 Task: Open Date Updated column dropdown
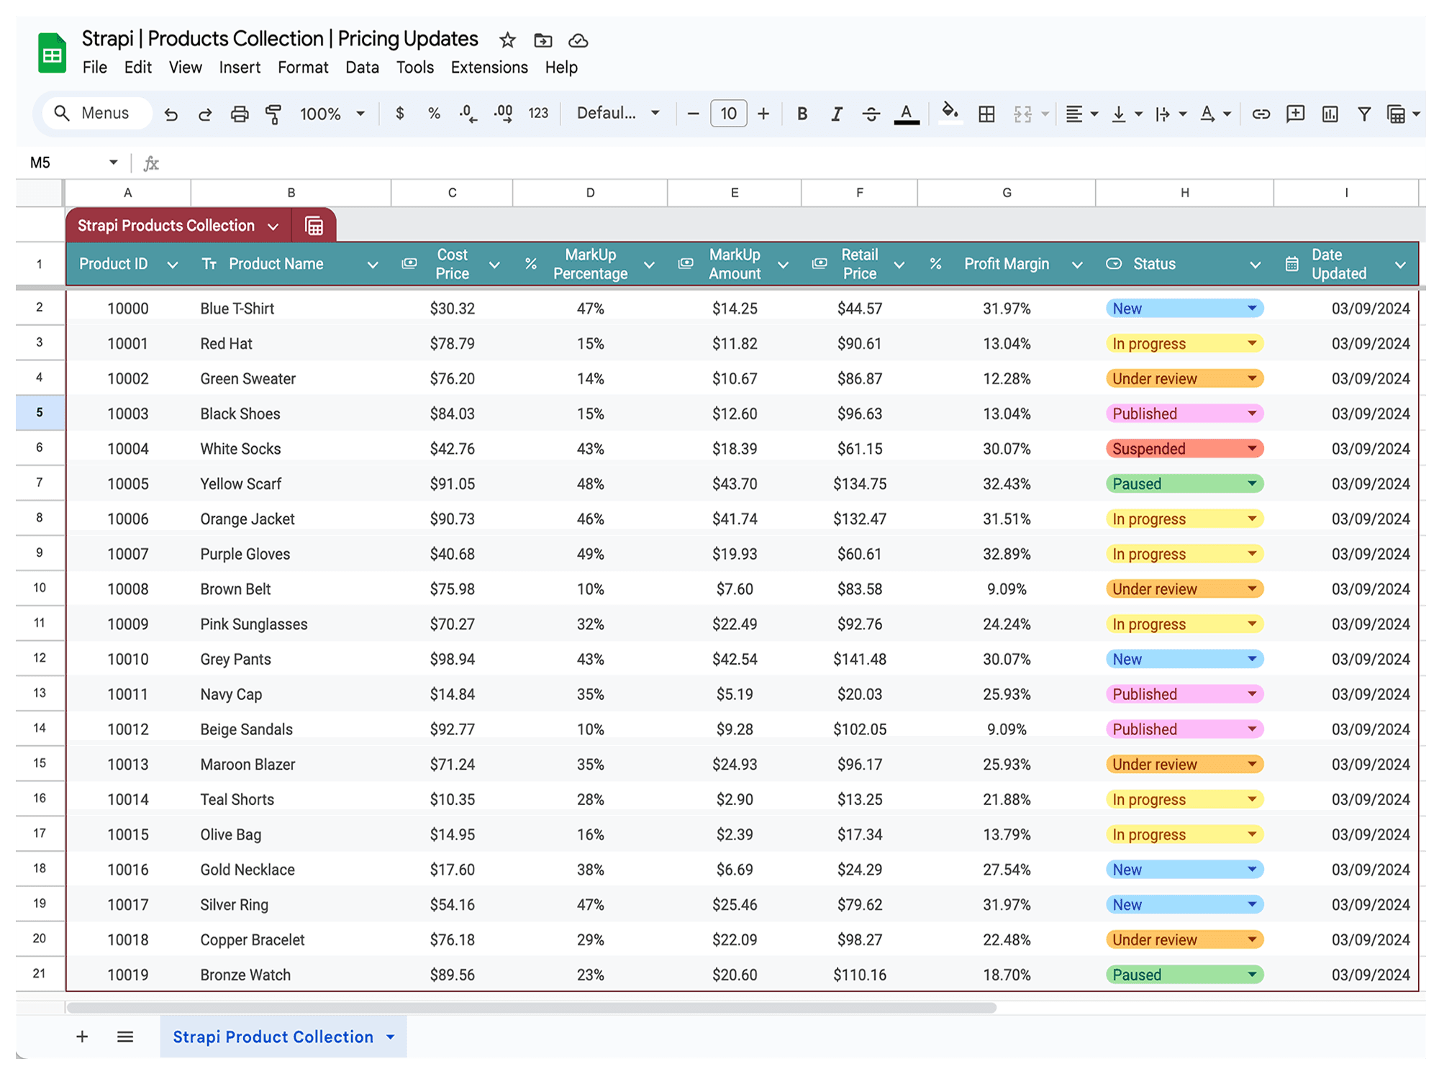pos(1400,265)
